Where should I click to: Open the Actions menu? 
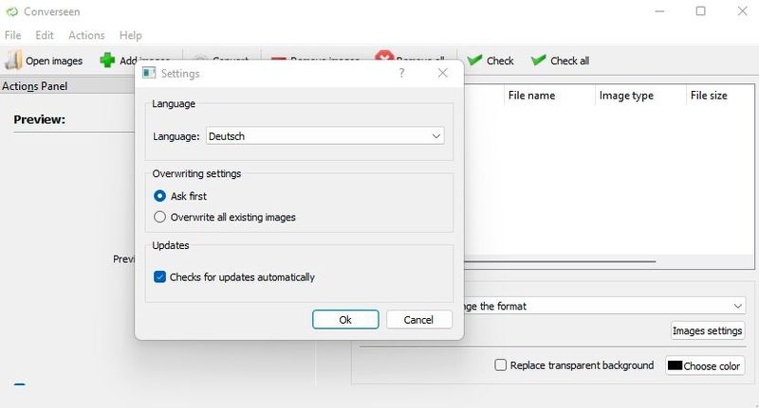pyautogui.click(x=86, y=35)
